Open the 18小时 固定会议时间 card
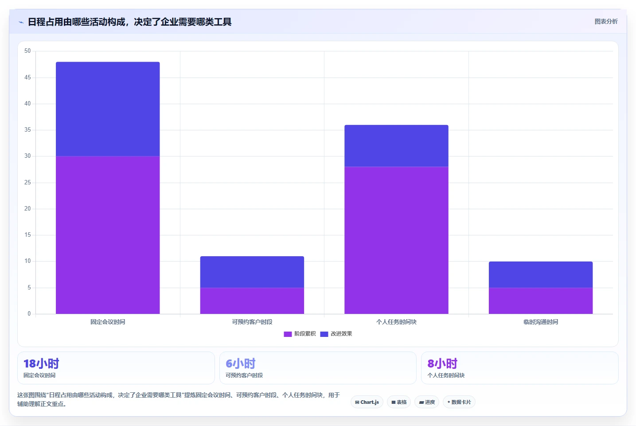The width and height of the screenshot is (636, 426). 116,368
